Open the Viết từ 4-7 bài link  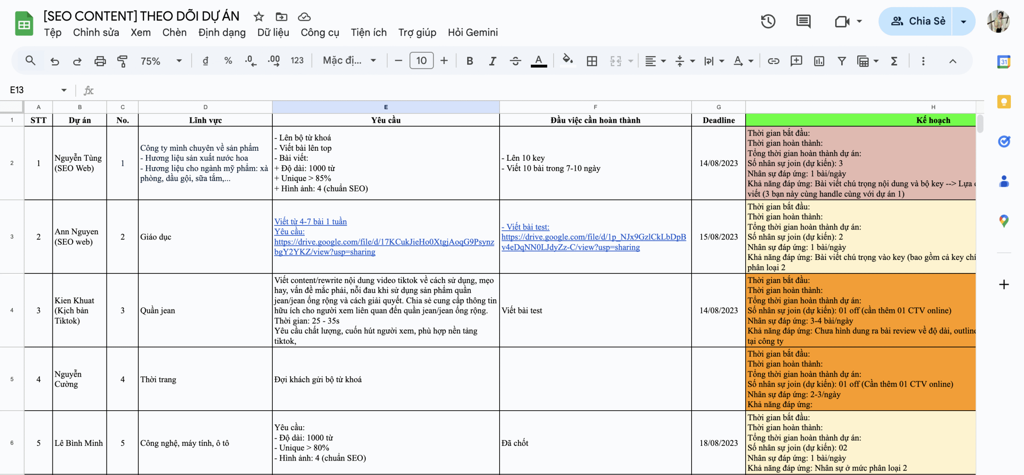[x=310, y=222]
